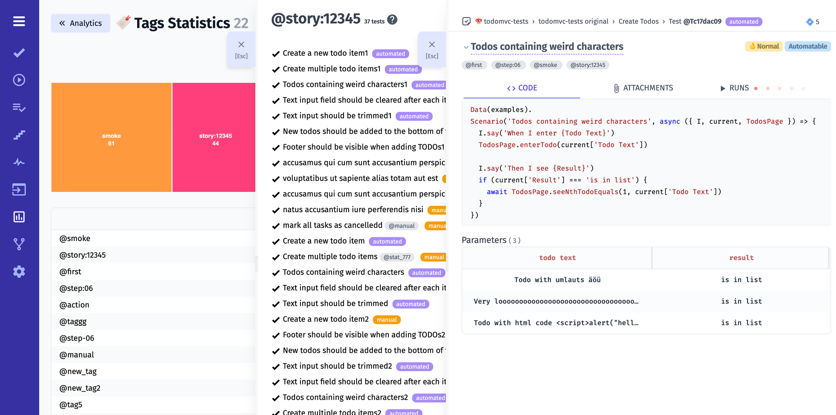Open the Create Todos breadcrumb link

(639, 21)
